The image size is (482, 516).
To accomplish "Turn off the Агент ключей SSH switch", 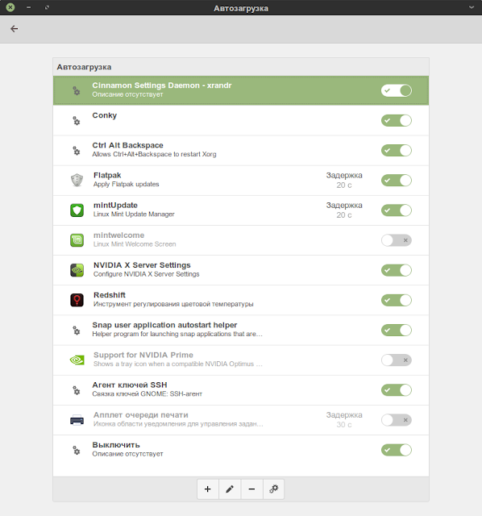I will coord(397,390).
